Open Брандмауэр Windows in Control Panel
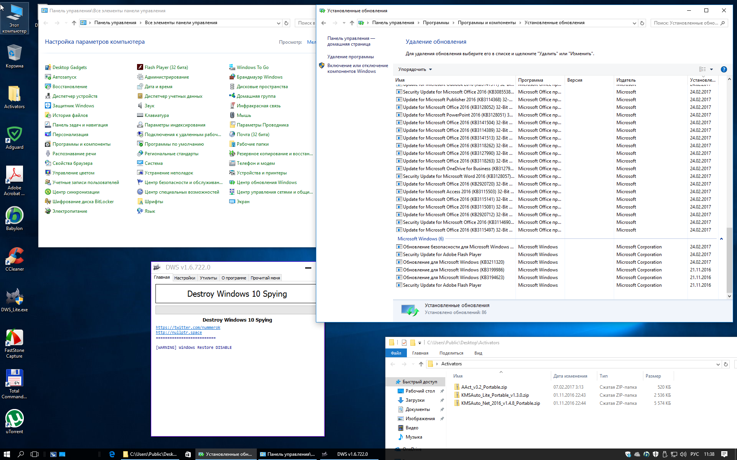This screenshot has height=460, width=737. (256, 77)
